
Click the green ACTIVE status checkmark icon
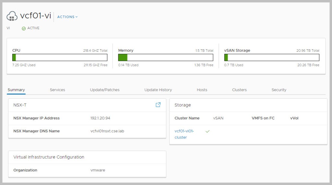pyautogui.click(x=24, y=28)
